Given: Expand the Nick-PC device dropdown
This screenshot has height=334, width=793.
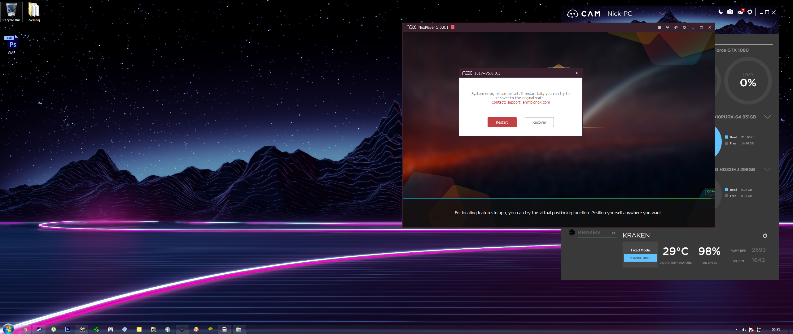Looking at the screenshot, I should coord(662,14).
